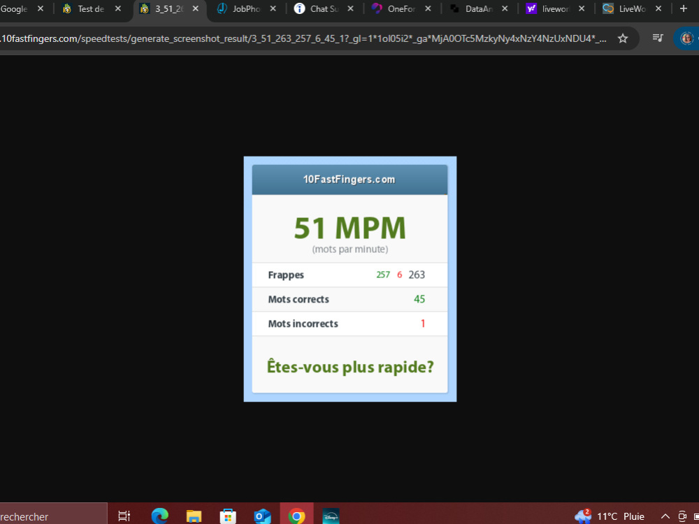Click the Frappes row label
699x524 pixels.
(x=286, y=275)
